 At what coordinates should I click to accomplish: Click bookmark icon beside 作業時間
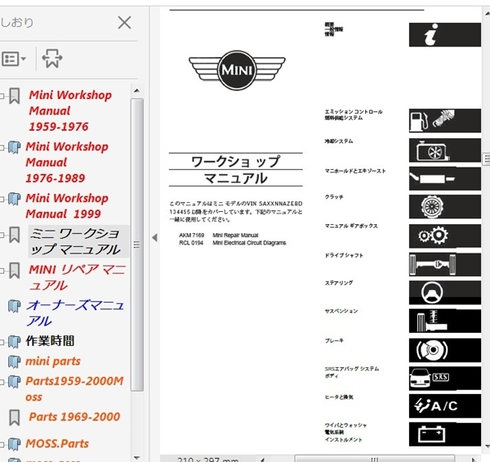(x=14, y=342)
